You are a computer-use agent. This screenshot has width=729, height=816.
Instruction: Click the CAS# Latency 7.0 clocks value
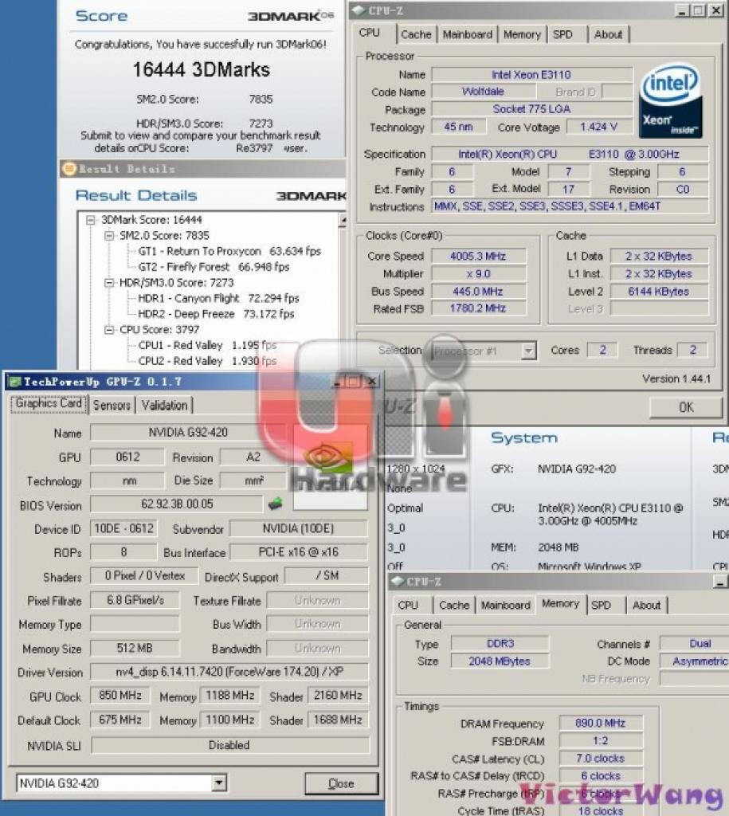click(x=601, y=759)
